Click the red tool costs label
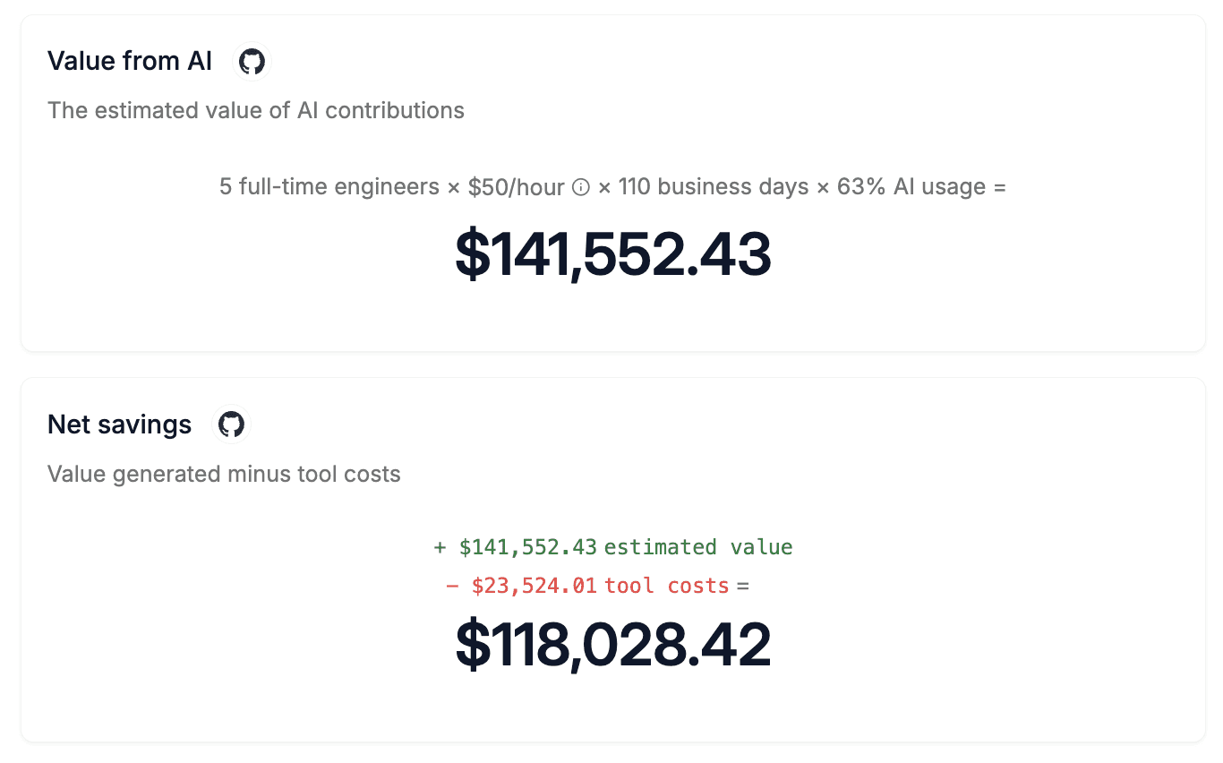 pyautogui.click(x=667, y=586)
